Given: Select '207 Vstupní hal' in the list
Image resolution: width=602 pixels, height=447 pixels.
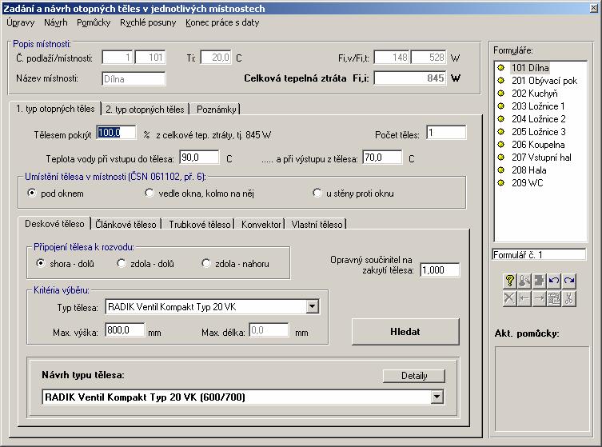Looking at the screenshot, I should (541, 158).
